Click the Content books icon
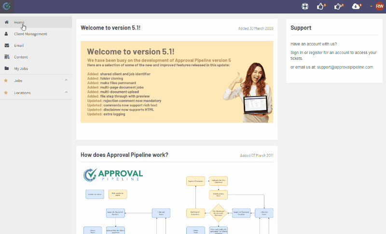Viewport: 386px width, 234px height. click(x=7, y=57)
